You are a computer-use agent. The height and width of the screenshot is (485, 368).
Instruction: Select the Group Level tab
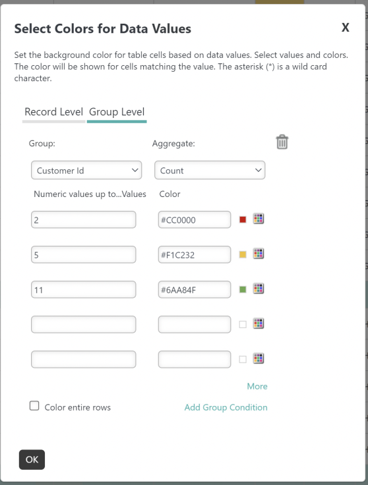(117, 112)
